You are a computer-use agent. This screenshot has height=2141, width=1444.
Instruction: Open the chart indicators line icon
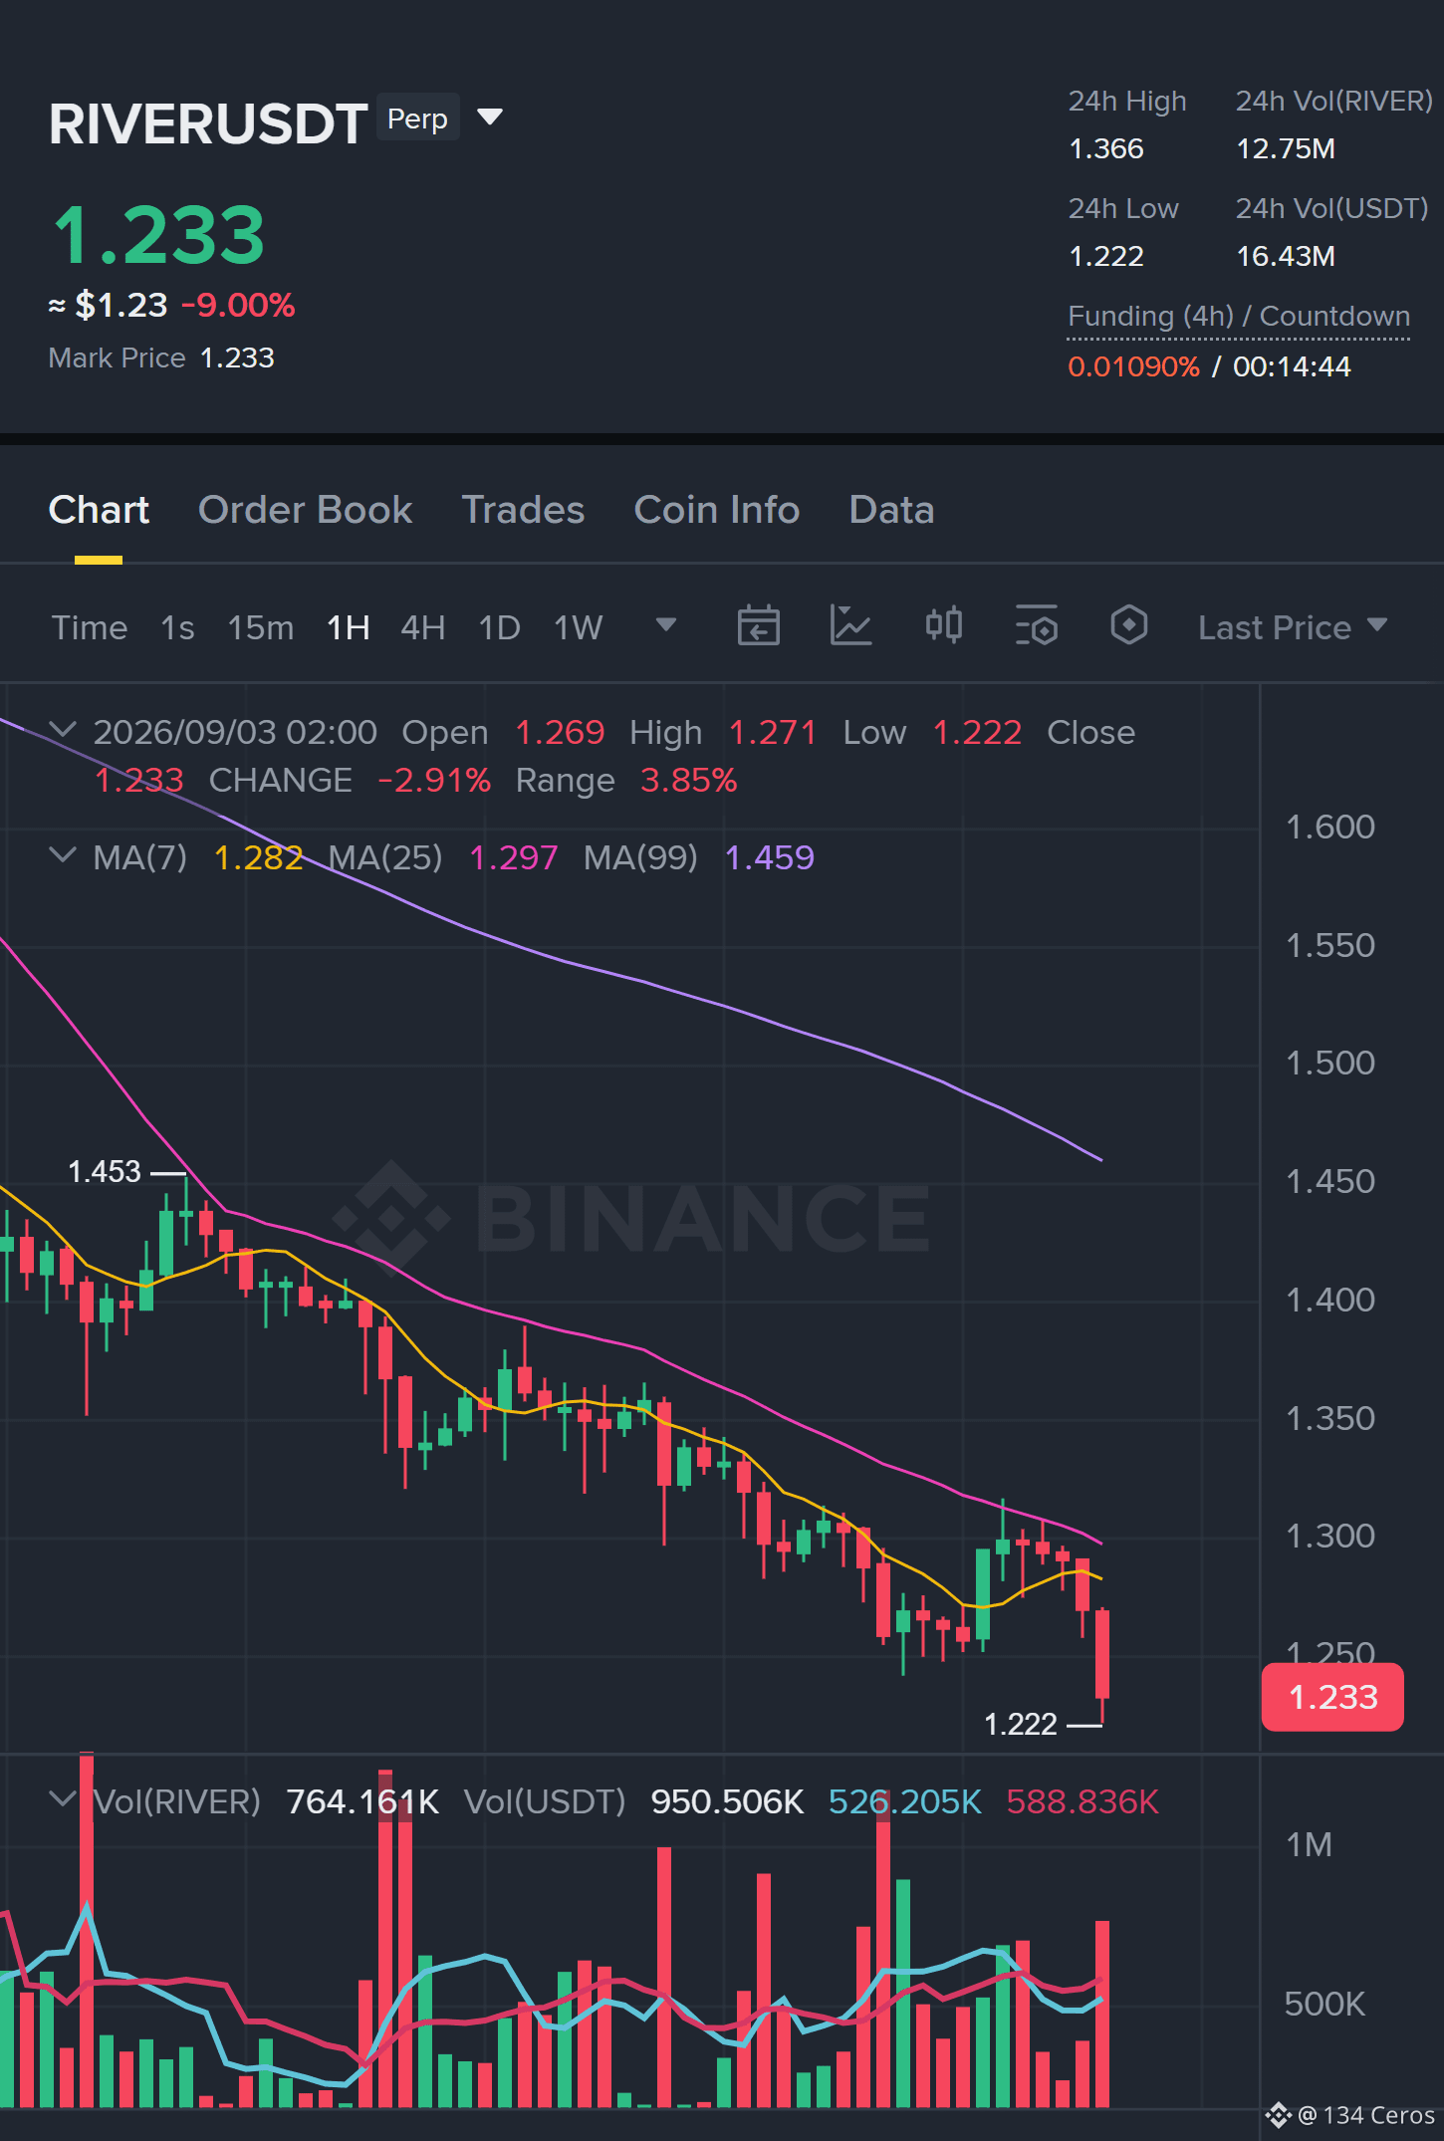pyautogui.click(x=850, y=626)
